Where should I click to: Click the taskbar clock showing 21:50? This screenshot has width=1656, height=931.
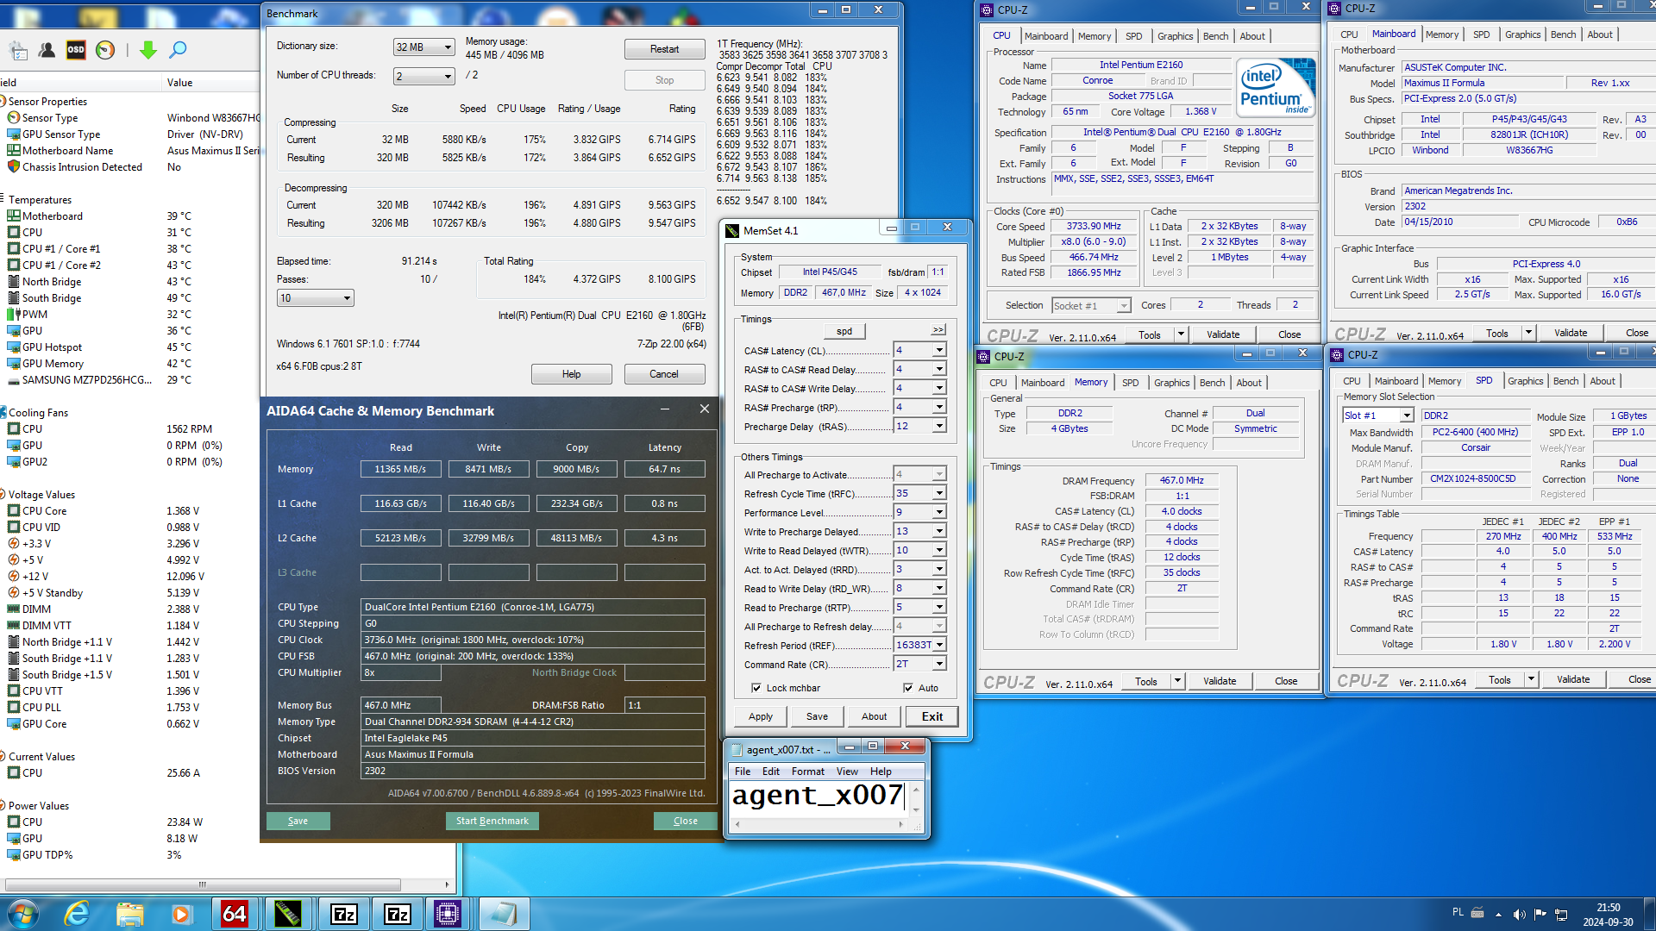1608,914
